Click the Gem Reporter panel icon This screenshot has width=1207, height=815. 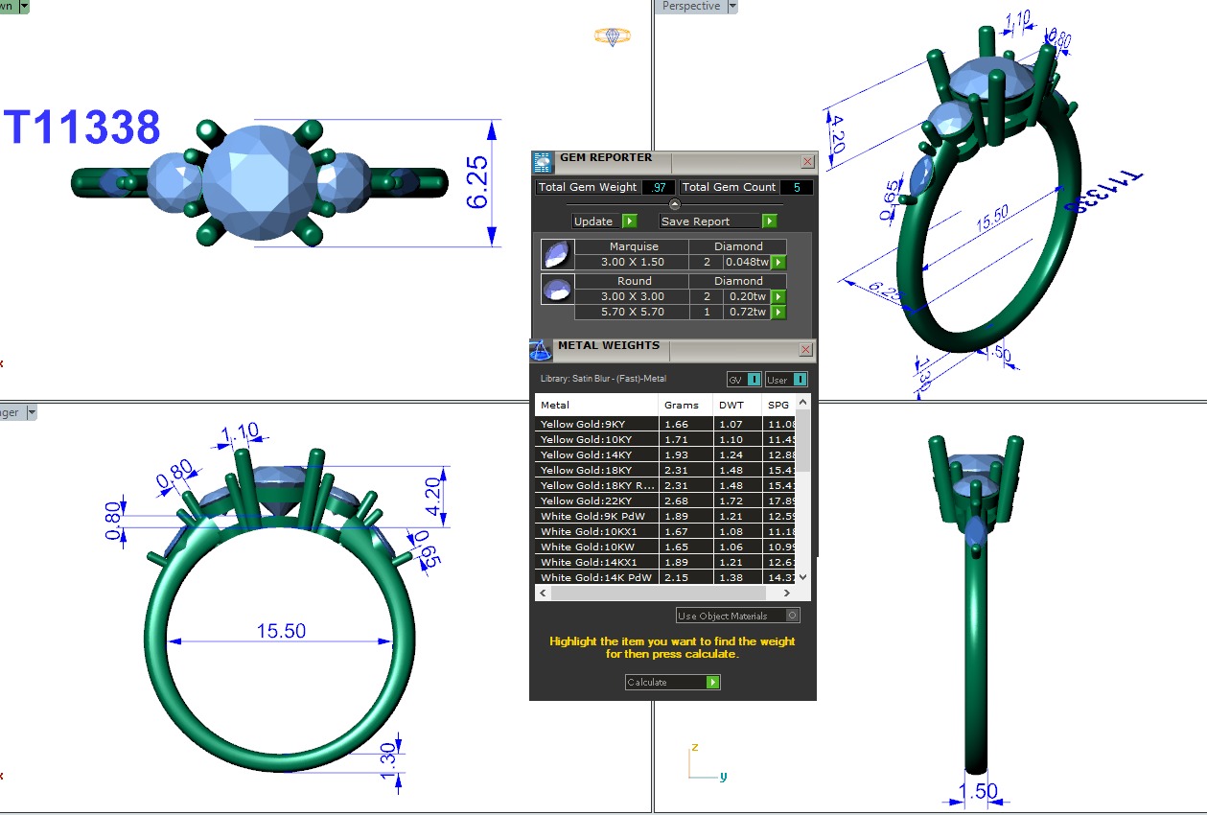coord(544,162)
